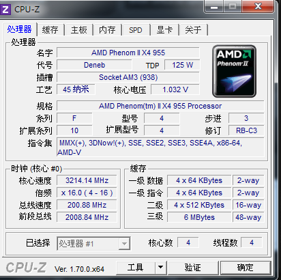
Task: Open the 主板 tab
Action: (79, 30)
